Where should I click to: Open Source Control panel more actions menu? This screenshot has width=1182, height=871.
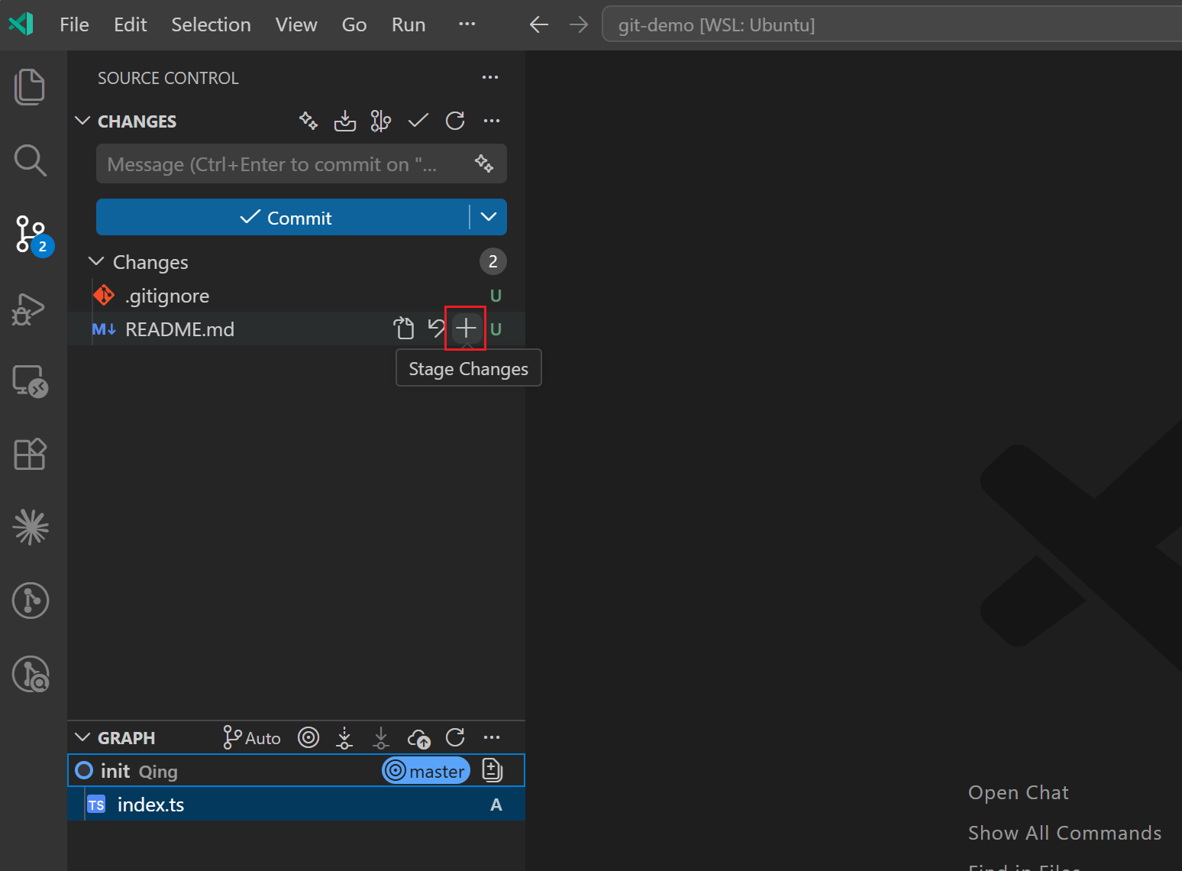(x=490, y=77)
